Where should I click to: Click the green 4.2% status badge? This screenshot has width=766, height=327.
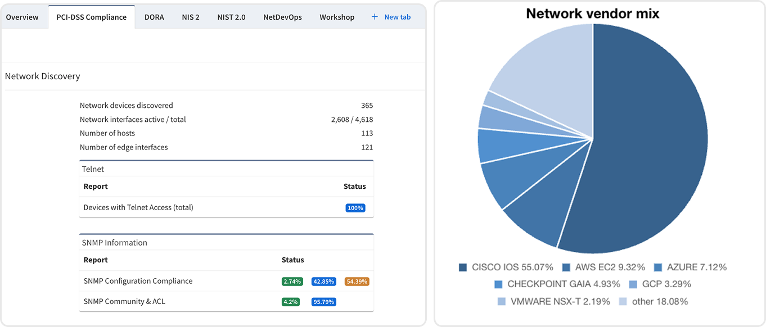pos(291,302)
